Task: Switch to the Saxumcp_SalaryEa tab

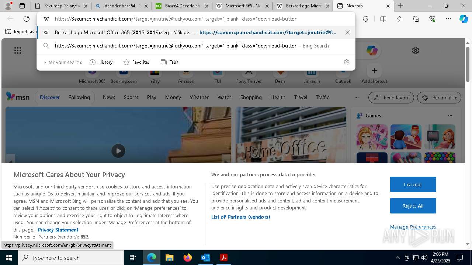Action: 61,6
